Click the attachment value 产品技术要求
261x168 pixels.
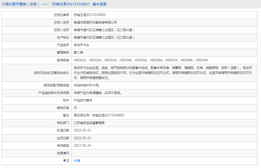83,100
